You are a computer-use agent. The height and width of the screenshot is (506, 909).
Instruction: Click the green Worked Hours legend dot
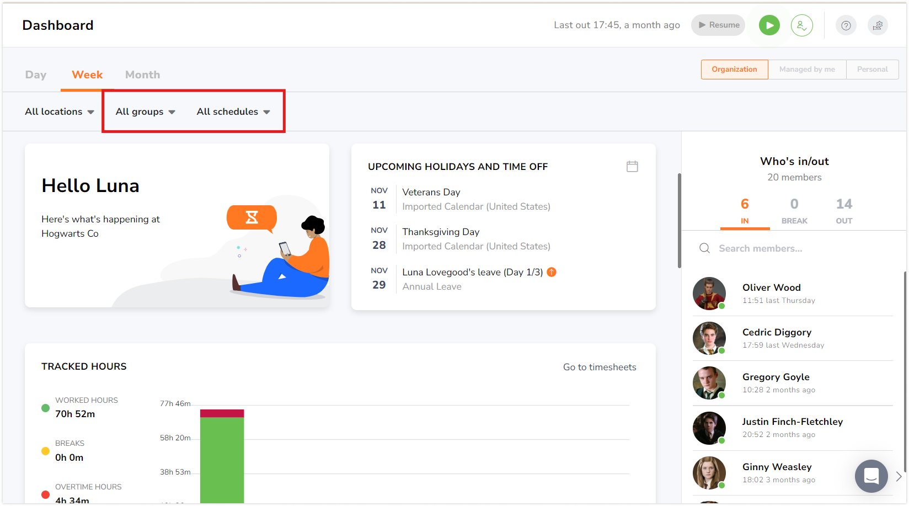point(46,408)
